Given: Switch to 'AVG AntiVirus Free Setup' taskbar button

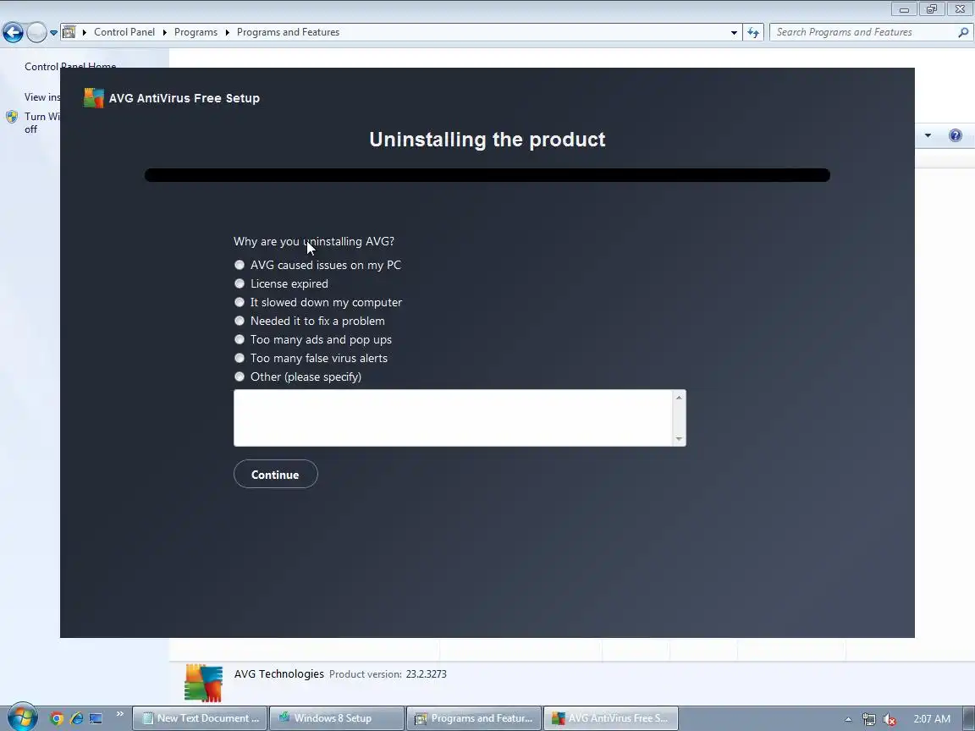Looking at the screenshot, I should point(610,718).
